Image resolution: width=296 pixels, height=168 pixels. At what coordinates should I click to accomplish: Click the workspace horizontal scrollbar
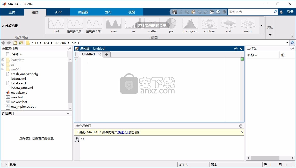click(x=265, y=158)
